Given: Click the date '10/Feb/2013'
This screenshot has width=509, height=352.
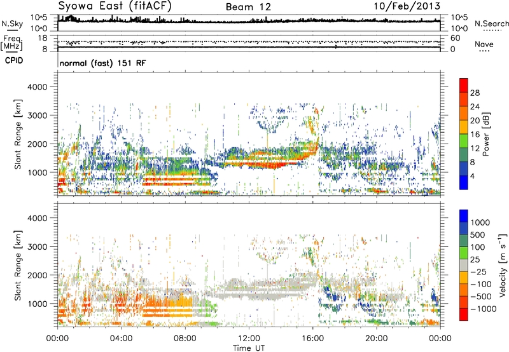Looking at the screenshot, I should (x=407, y=6).
